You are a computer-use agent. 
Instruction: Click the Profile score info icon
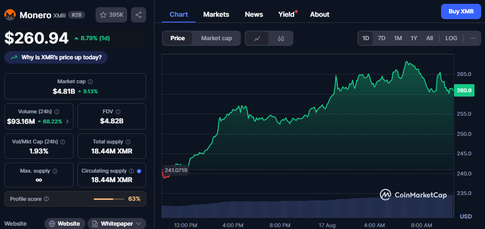click(46, 199)
